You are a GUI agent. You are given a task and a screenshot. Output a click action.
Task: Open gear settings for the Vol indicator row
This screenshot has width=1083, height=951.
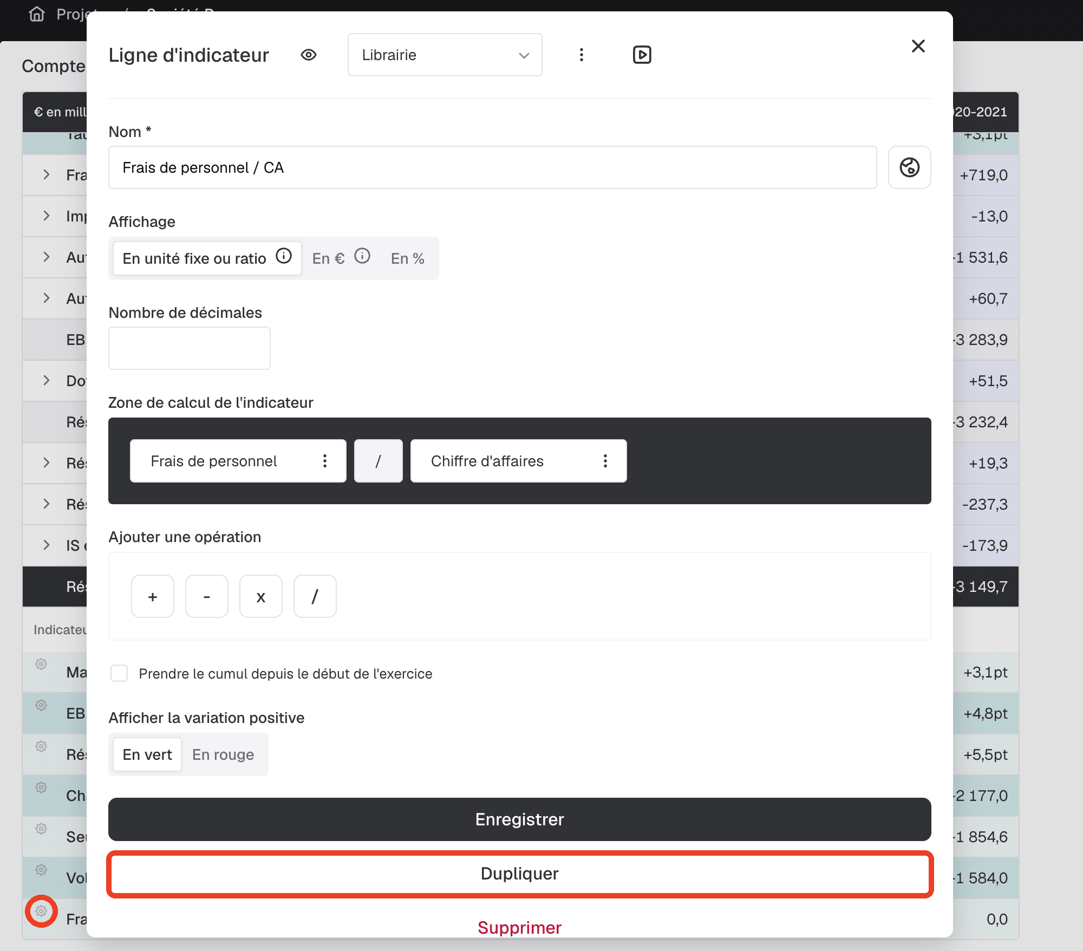coord(41,870)
